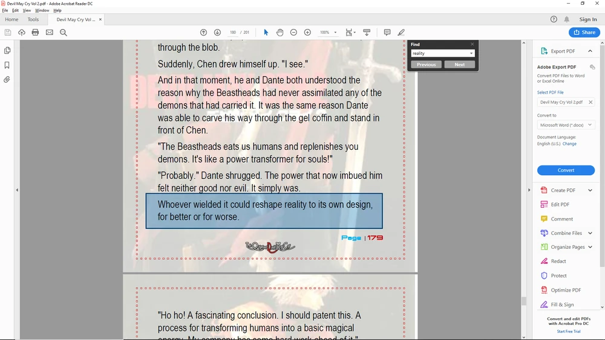Switch to the Home tab
The image size is (605, 340).
click(11, 19)
